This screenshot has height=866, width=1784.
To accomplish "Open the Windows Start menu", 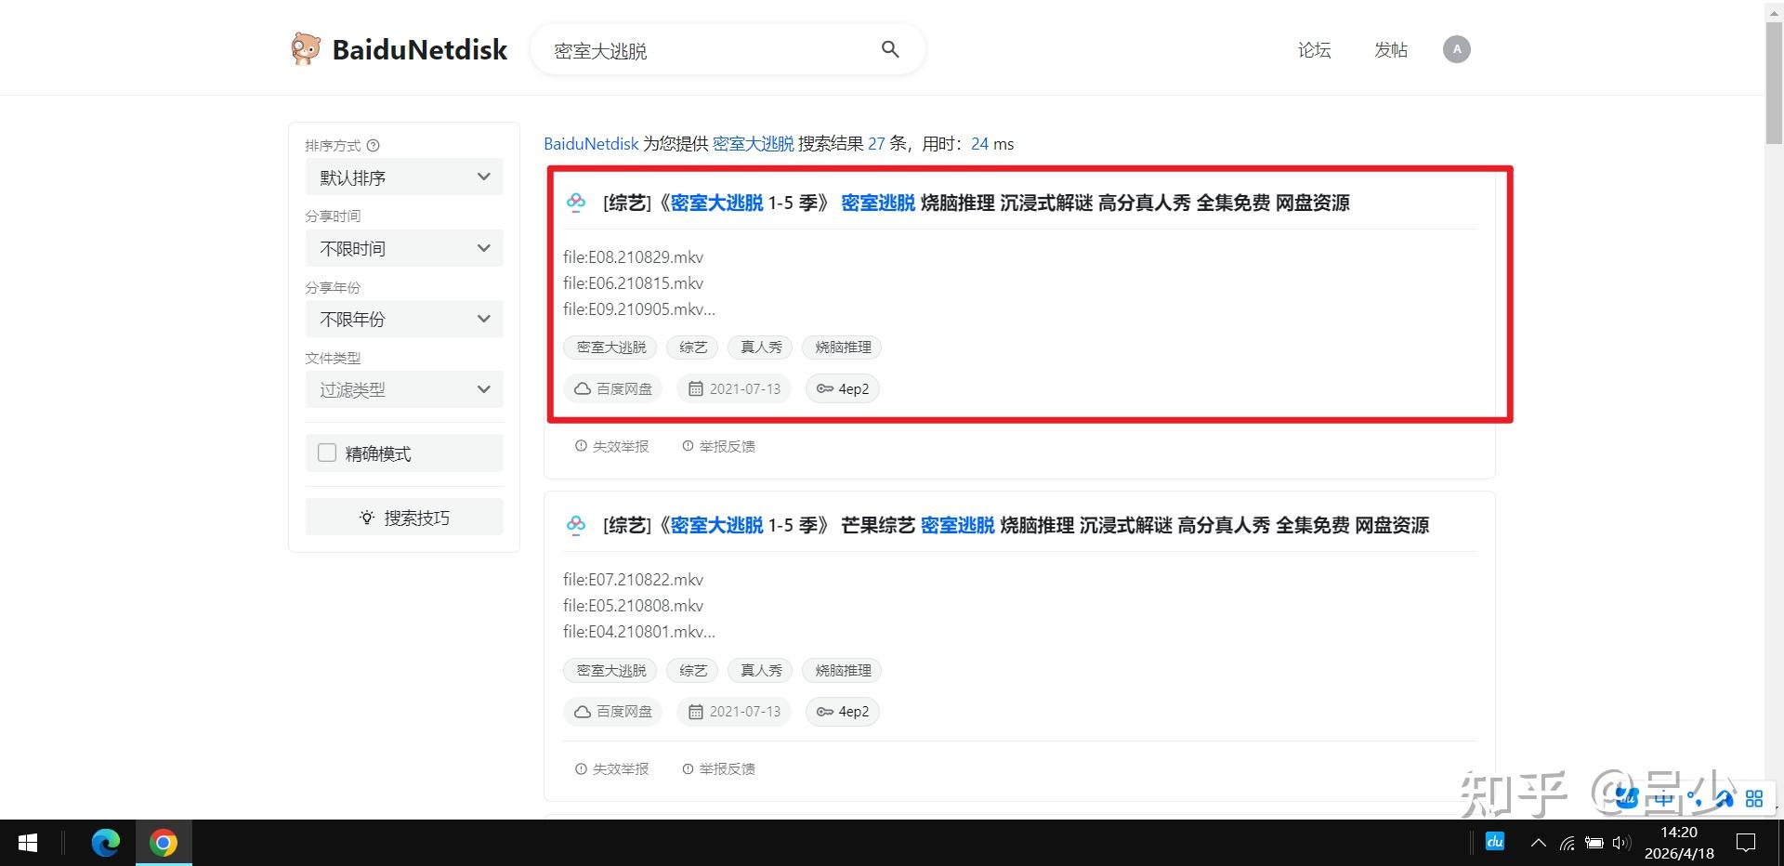I will (28, 843).
